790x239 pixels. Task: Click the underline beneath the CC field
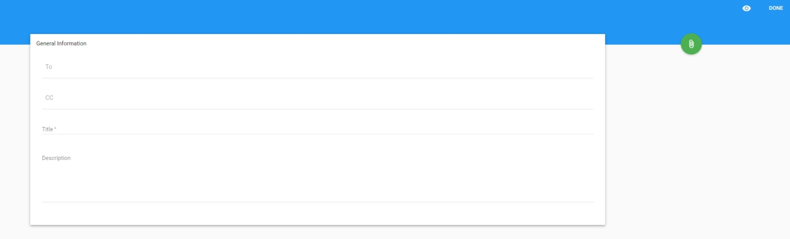(x=317, y=109)
